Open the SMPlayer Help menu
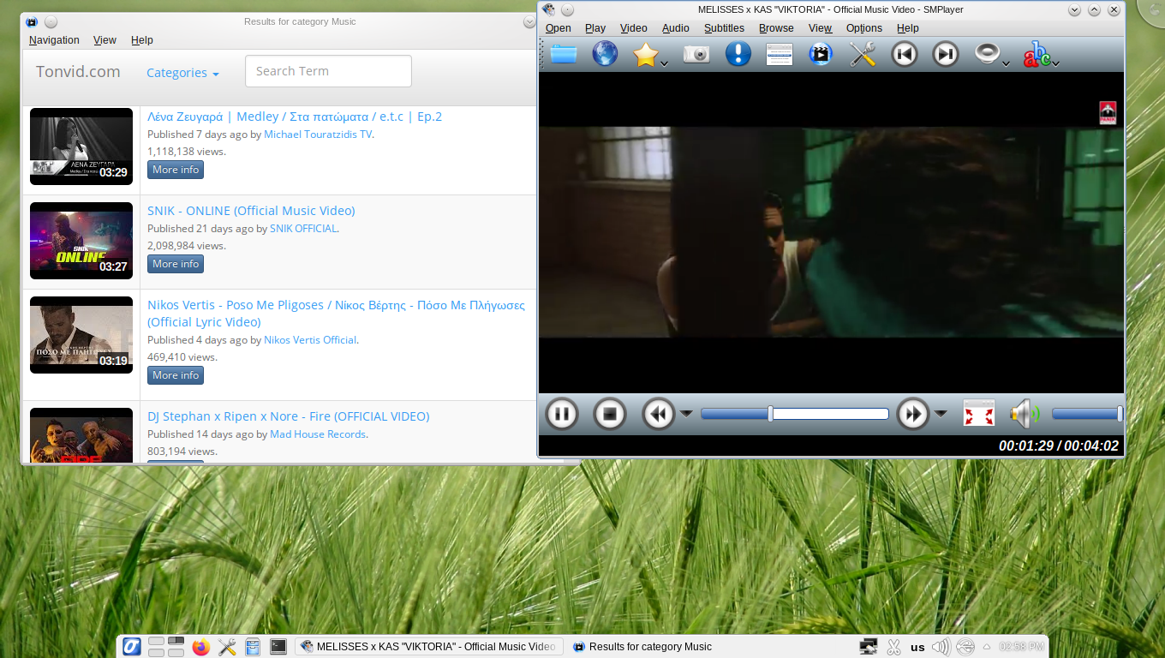The width and height of the screenshot is (1165, 658). pyautogui.click(x=908, y=28)
